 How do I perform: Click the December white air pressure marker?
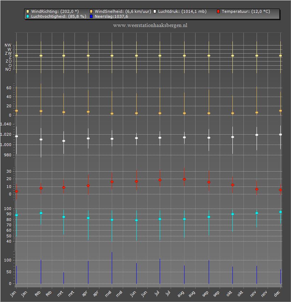(280, 134)
